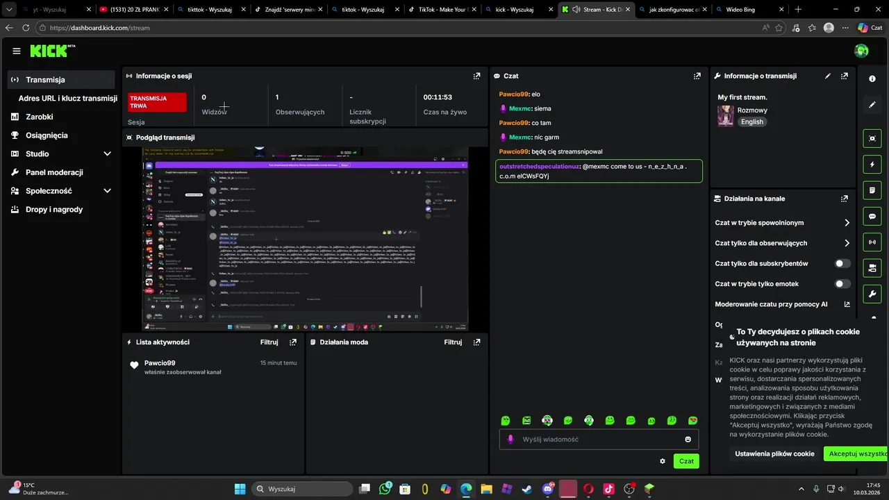Click the info icon in right sidebar
The width and height of the screenshot is (889, 500).
point(872,78)
